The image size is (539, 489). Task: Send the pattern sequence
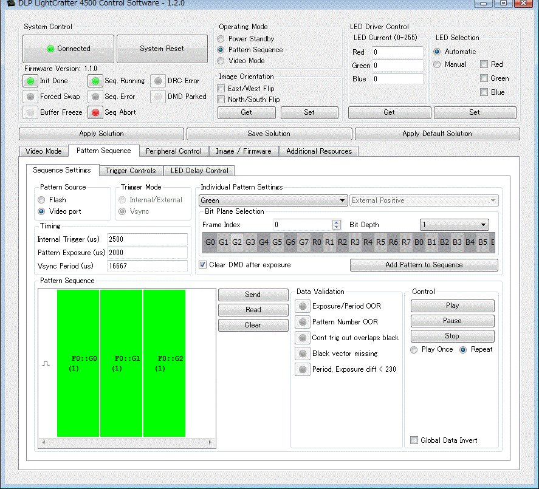click(x=253, y=295)
